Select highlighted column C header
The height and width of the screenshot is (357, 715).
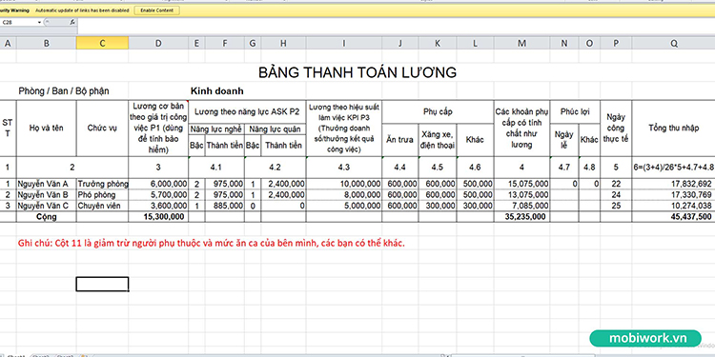102,43
